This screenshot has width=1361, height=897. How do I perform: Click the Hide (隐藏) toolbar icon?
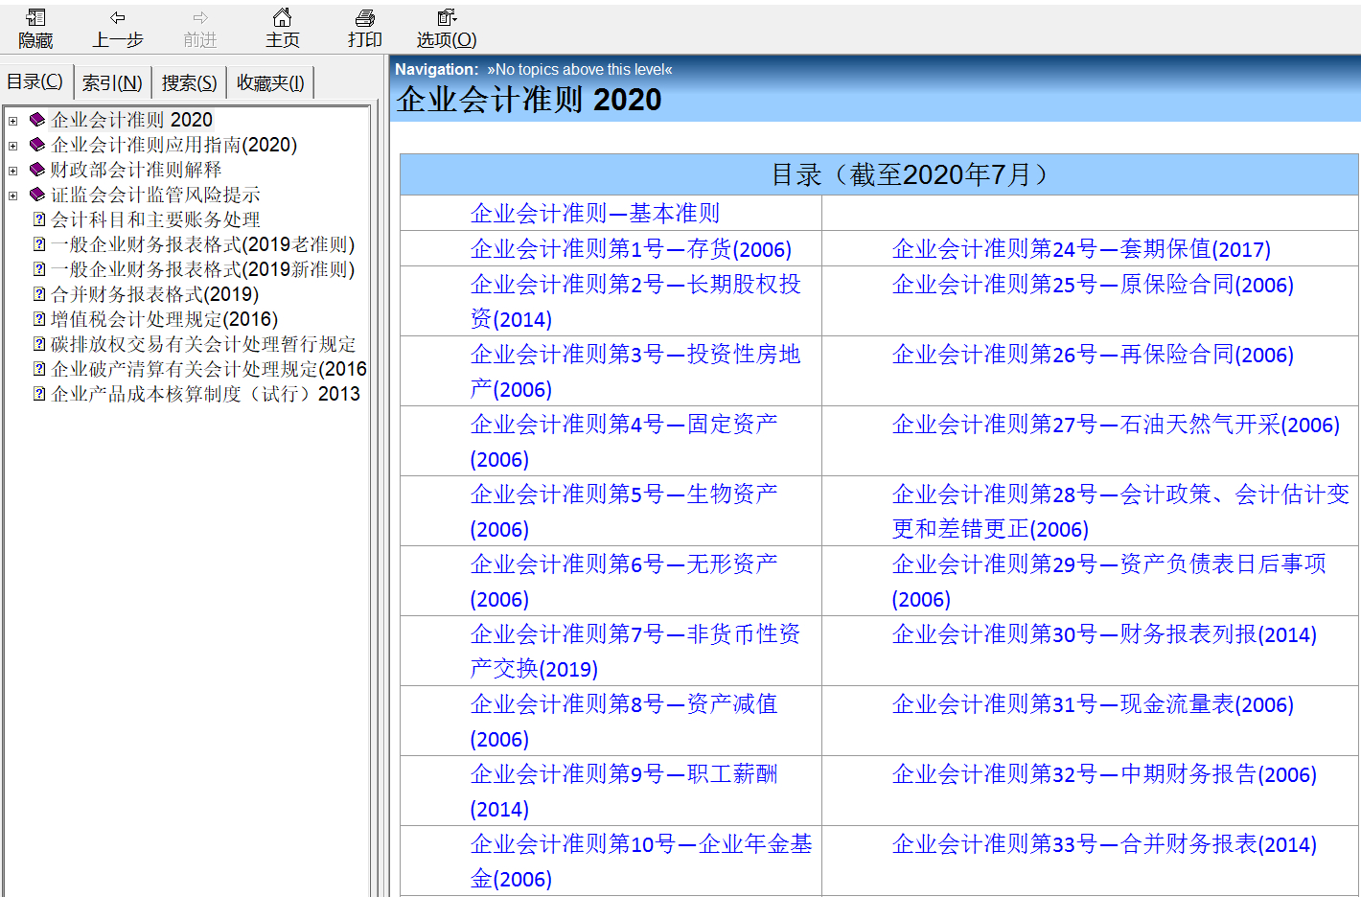35,18
